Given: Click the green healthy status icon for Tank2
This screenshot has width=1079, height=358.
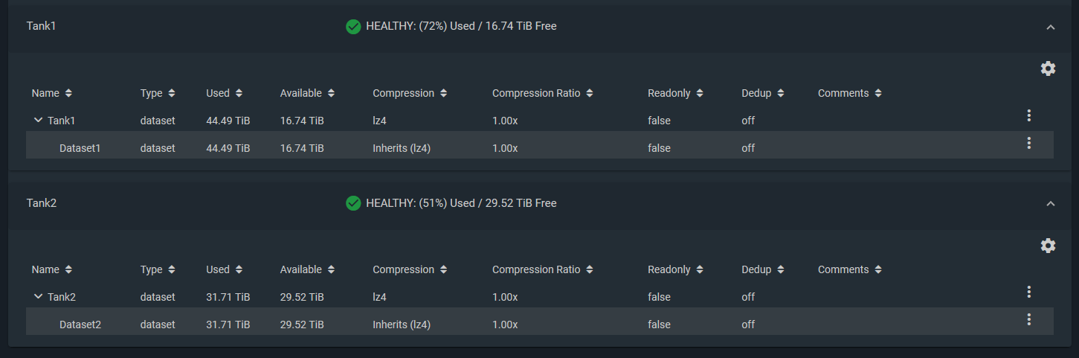Looking at the screenshot, I should (x=353, y=203).
